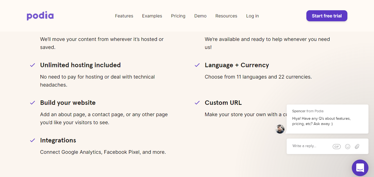
Task: Open the emoji picker in chat
Action: click(x=347, y=147)
